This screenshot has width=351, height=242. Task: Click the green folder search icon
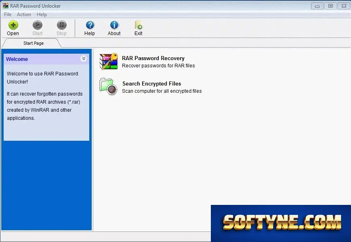(108, 87)
